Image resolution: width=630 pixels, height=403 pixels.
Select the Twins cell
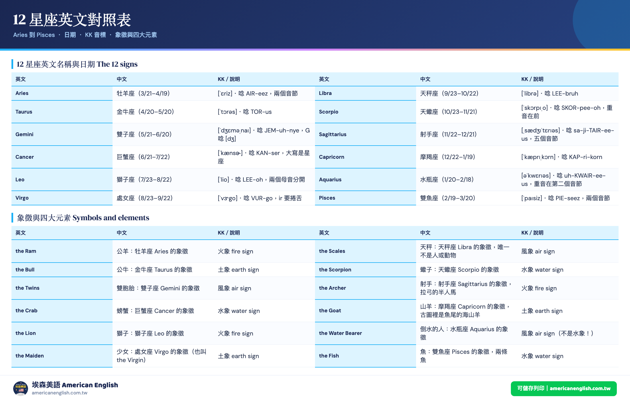[62, 288]
